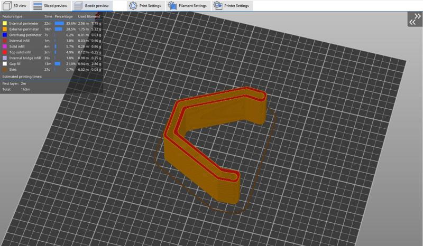Screen dimensions: 423x246
Task: Open the 3D view tab
Action: coord(15,6)
